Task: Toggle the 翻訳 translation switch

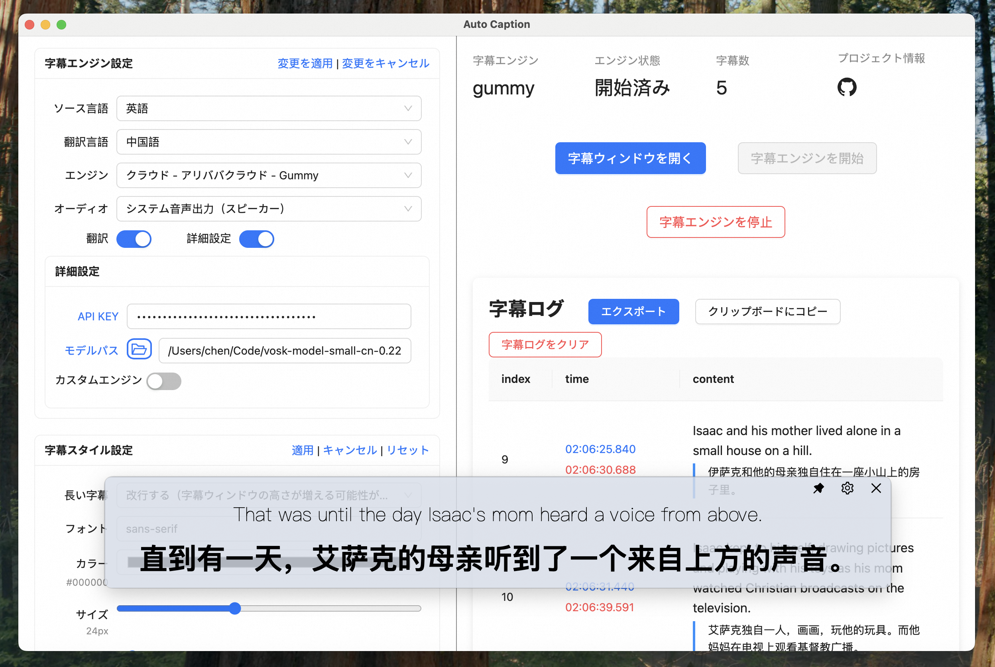Action: pos(134,239)
